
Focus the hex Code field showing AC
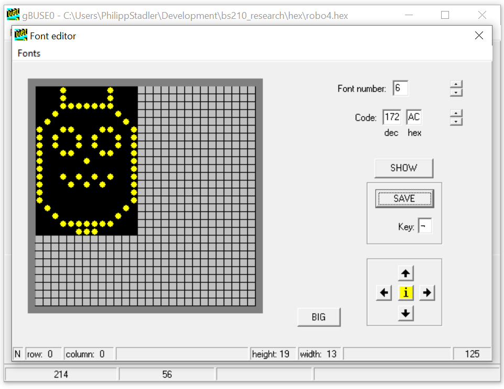point(414,117)
